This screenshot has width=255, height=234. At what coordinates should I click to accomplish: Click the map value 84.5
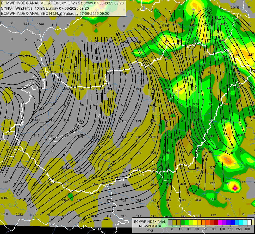[x=95, y=105]
